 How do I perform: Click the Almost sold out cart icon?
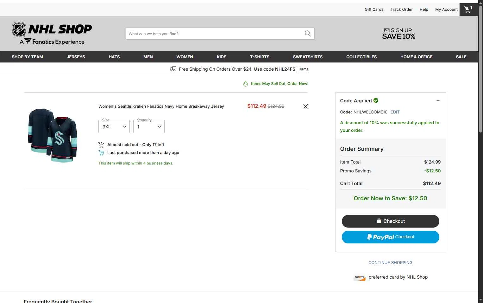(101, 145)
